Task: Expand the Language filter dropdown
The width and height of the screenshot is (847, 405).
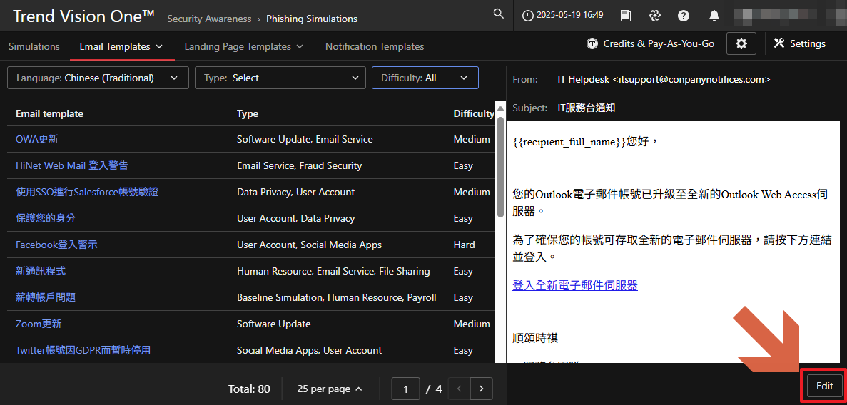Action: [98, 78]
